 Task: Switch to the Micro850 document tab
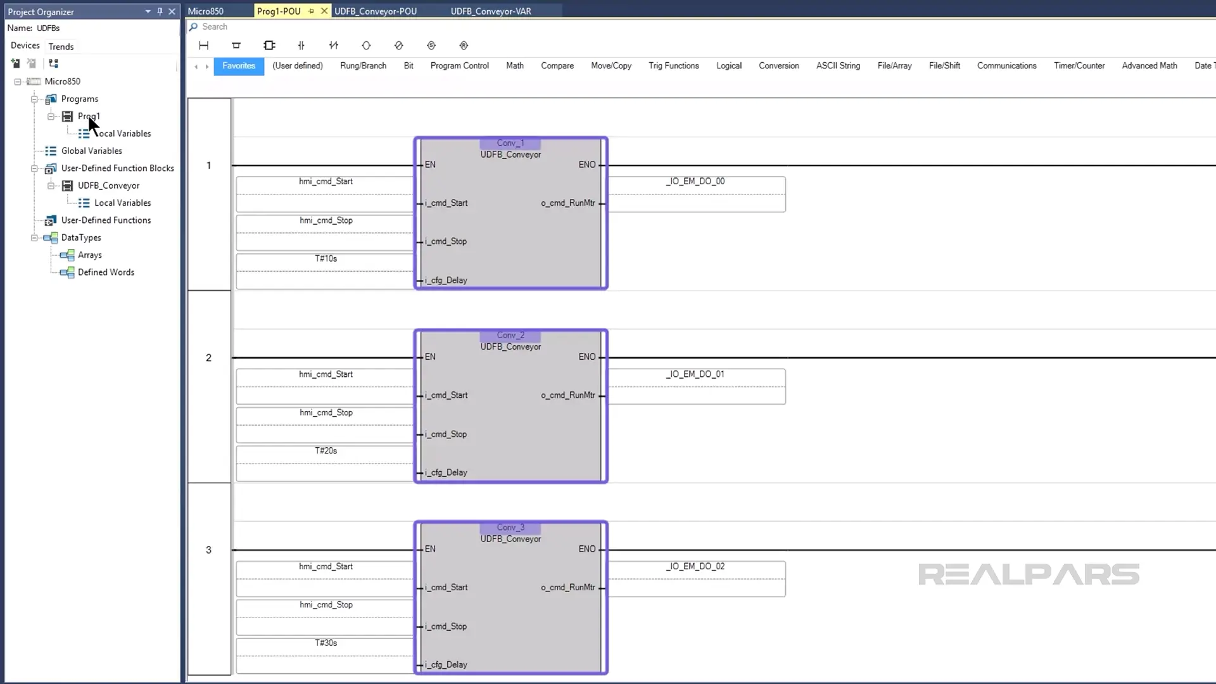pos(206,11)
